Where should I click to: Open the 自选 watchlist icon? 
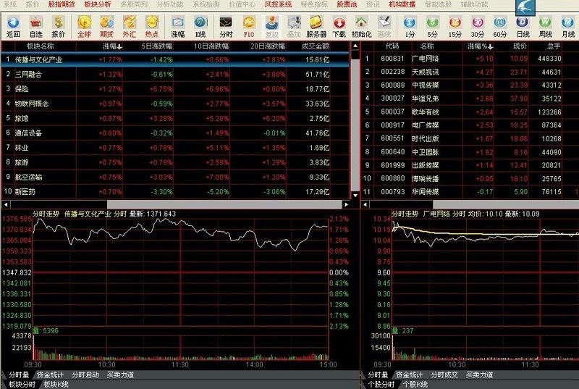point(35,26)
